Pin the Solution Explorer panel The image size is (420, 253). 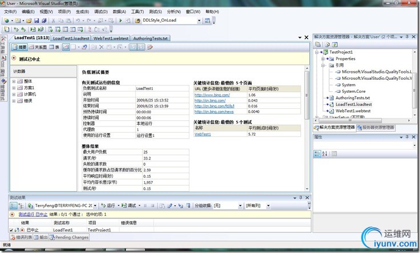(x=407, y=36)
